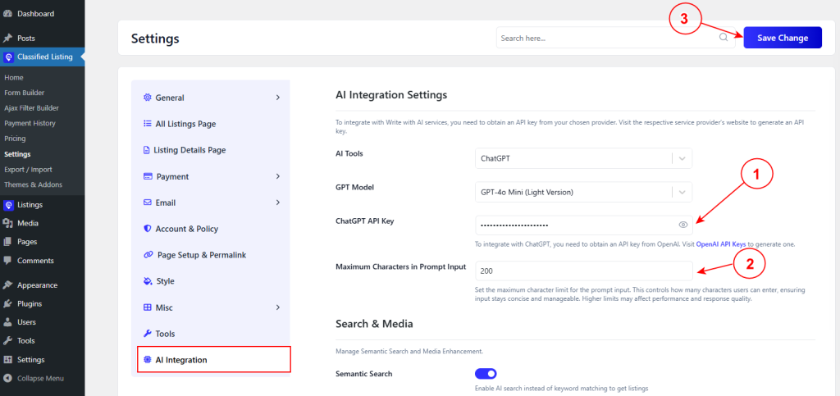The height and width of the screenshot is (396, 840).
Task: Click the Users person icon
Action: (7, 322)
